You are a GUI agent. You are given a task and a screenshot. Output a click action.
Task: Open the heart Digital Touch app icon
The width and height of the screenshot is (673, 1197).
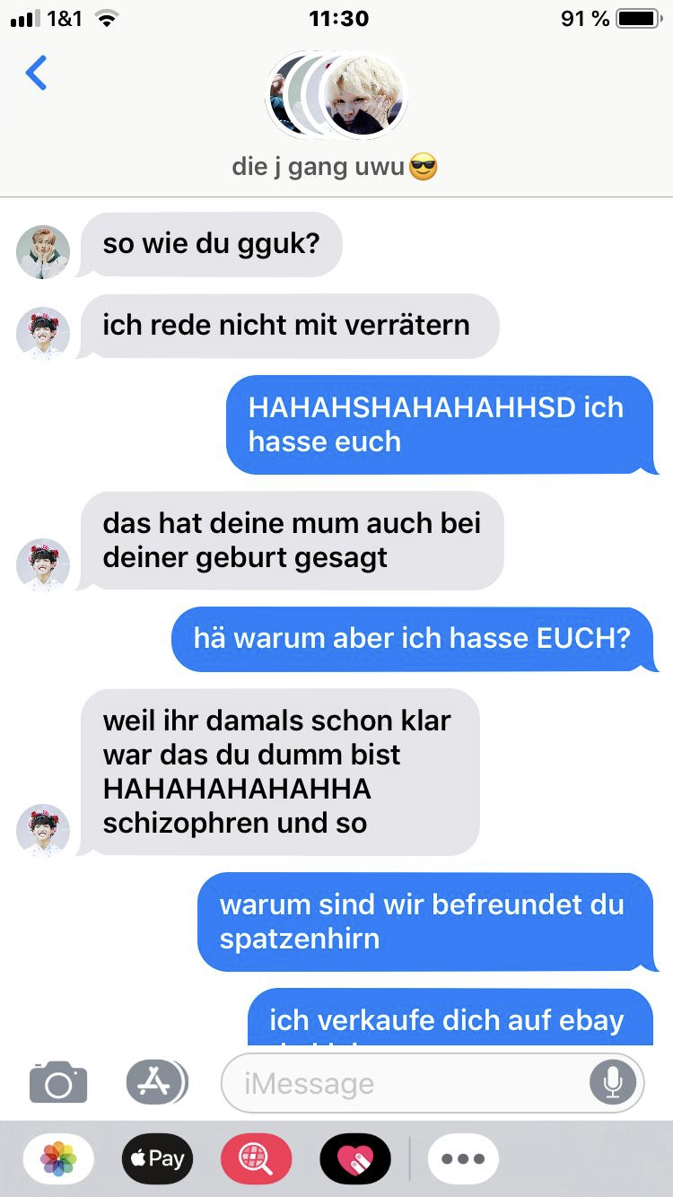pyautogui.click(x=355, y=1158)
